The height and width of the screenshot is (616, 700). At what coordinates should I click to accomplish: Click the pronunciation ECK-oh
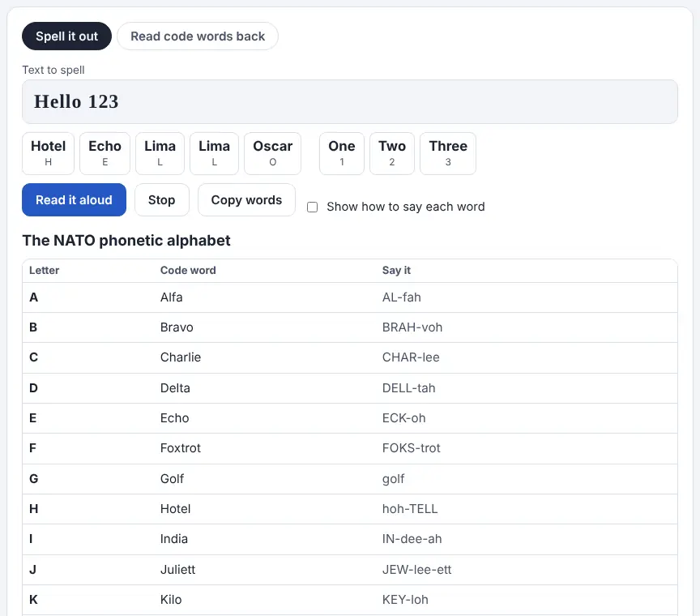point(403,418)
